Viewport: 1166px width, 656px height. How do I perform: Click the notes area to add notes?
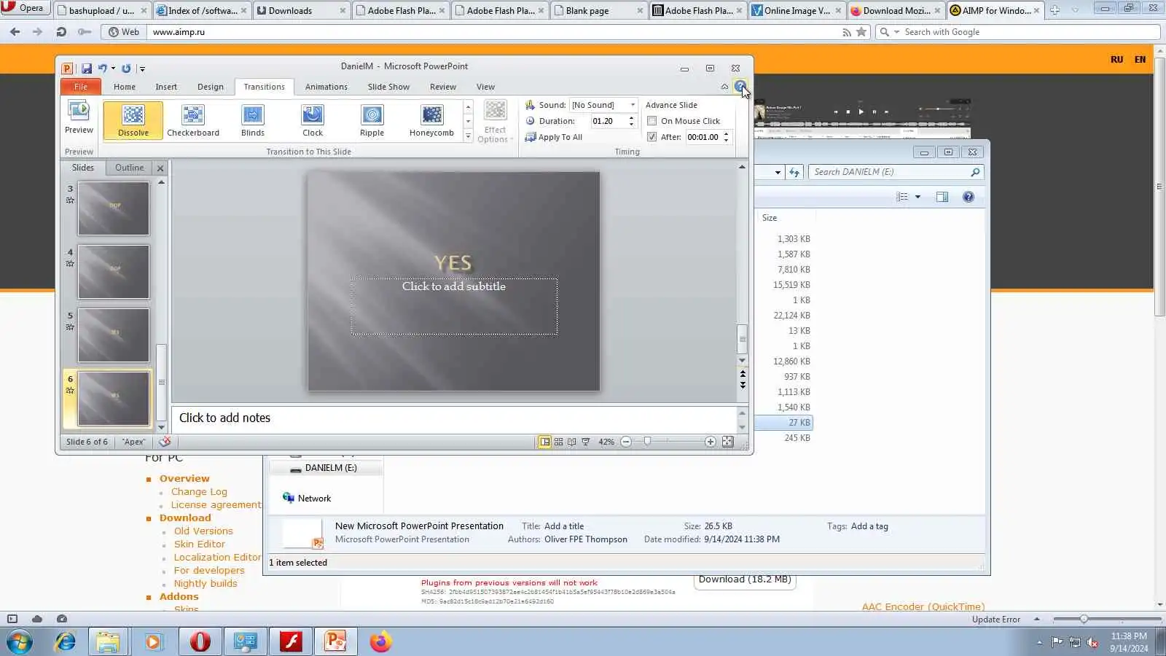pyautogui.click(x=454, y=418)
